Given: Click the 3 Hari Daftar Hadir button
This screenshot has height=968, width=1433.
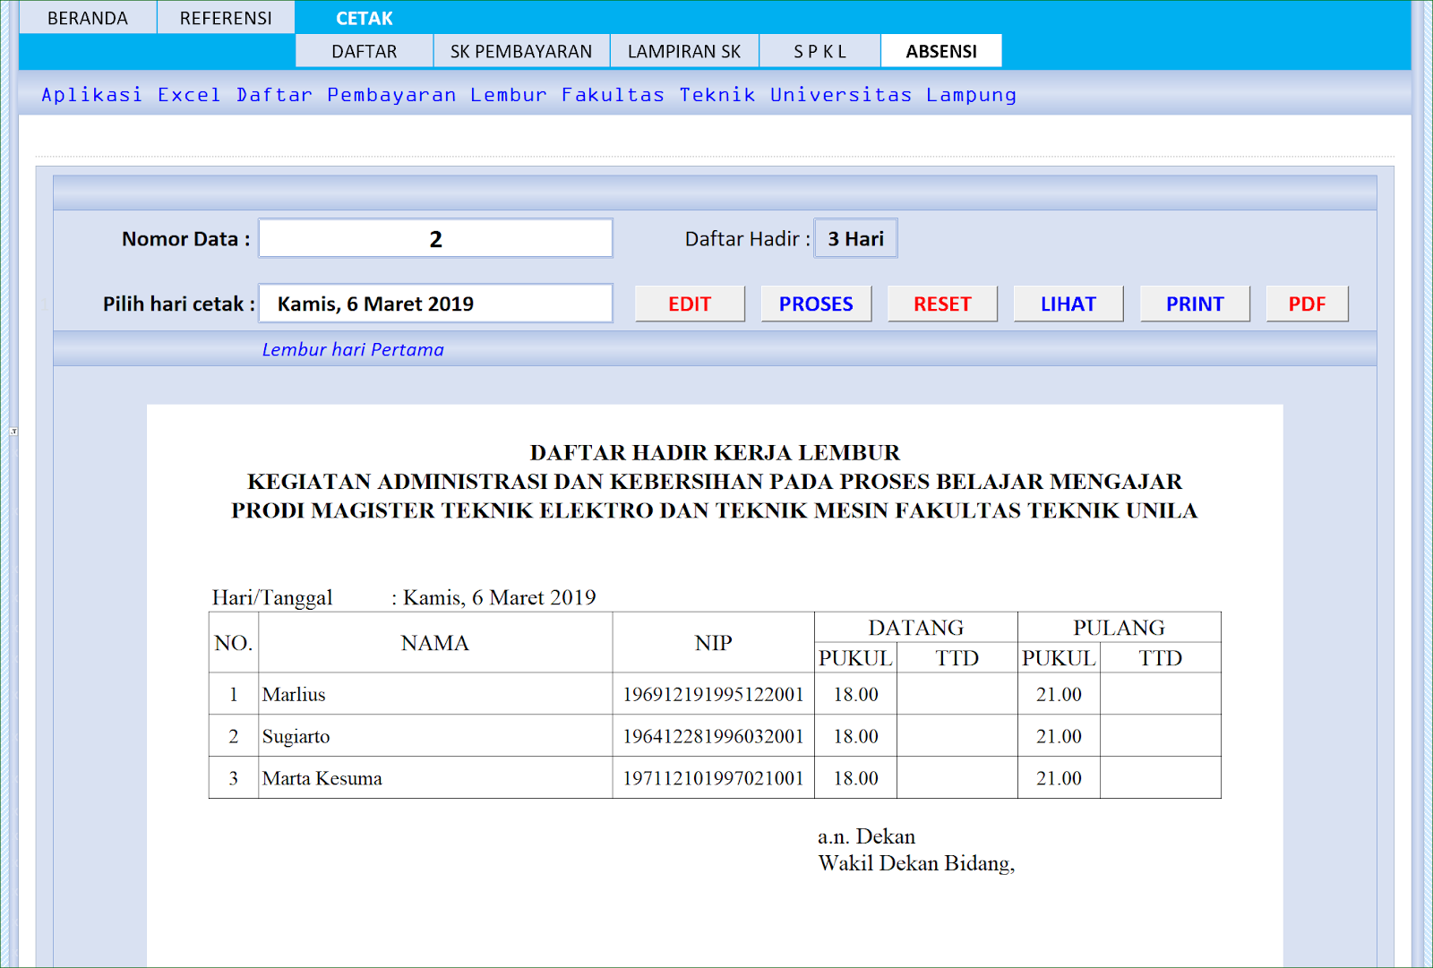Looking at the screenshot, I should [x=854, y=238].
